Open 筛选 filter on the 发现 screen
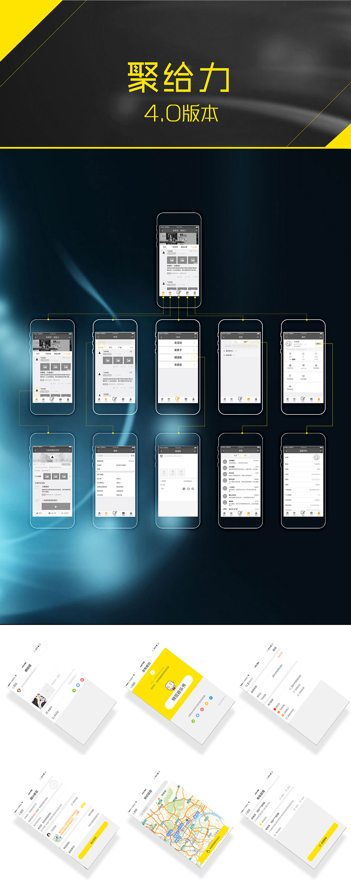The height and width of the screenshot is (889, 351). point(131,347)
